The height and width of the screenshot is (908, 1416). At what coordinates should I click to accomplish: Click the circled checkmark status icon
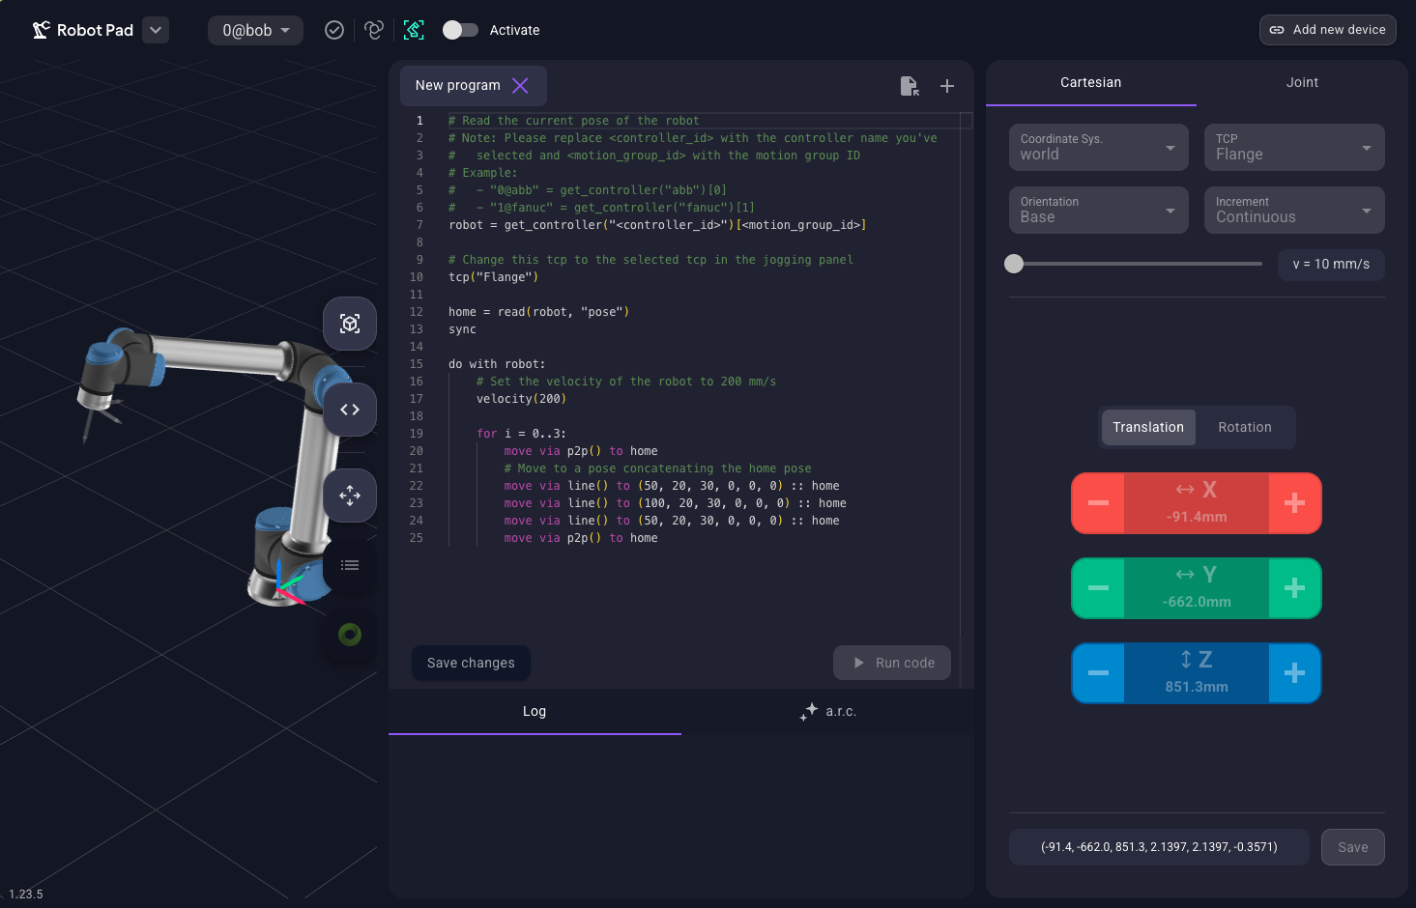point(334,30)
